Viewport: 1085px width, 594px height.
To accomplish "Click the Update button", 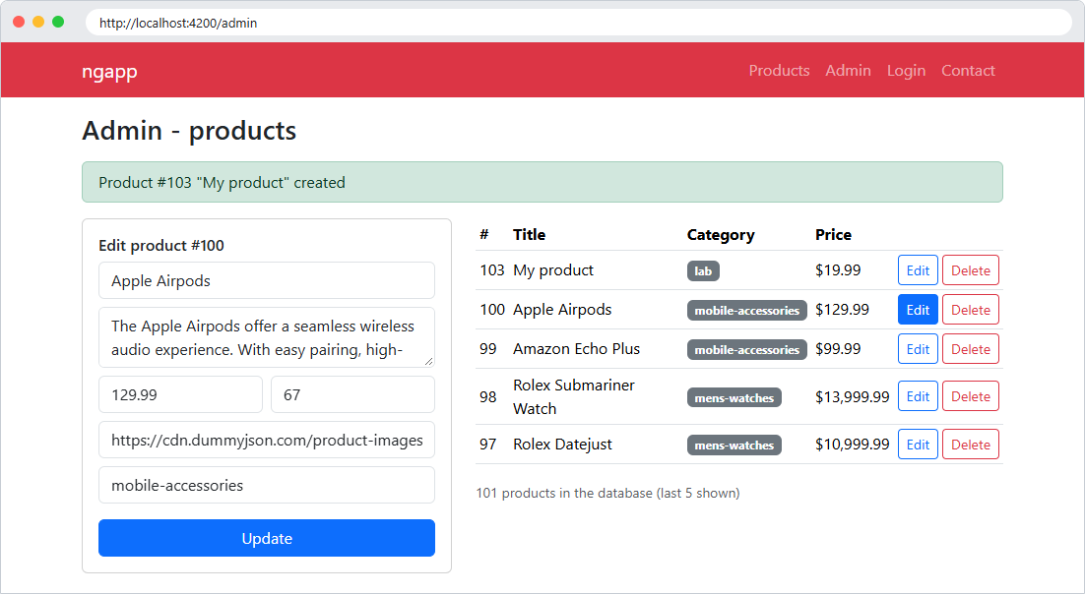I will pos(267,538).
